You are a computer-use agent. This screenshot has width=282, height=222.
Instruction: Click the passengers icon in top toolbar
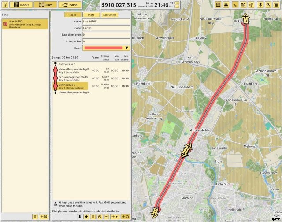click(226, 4)
